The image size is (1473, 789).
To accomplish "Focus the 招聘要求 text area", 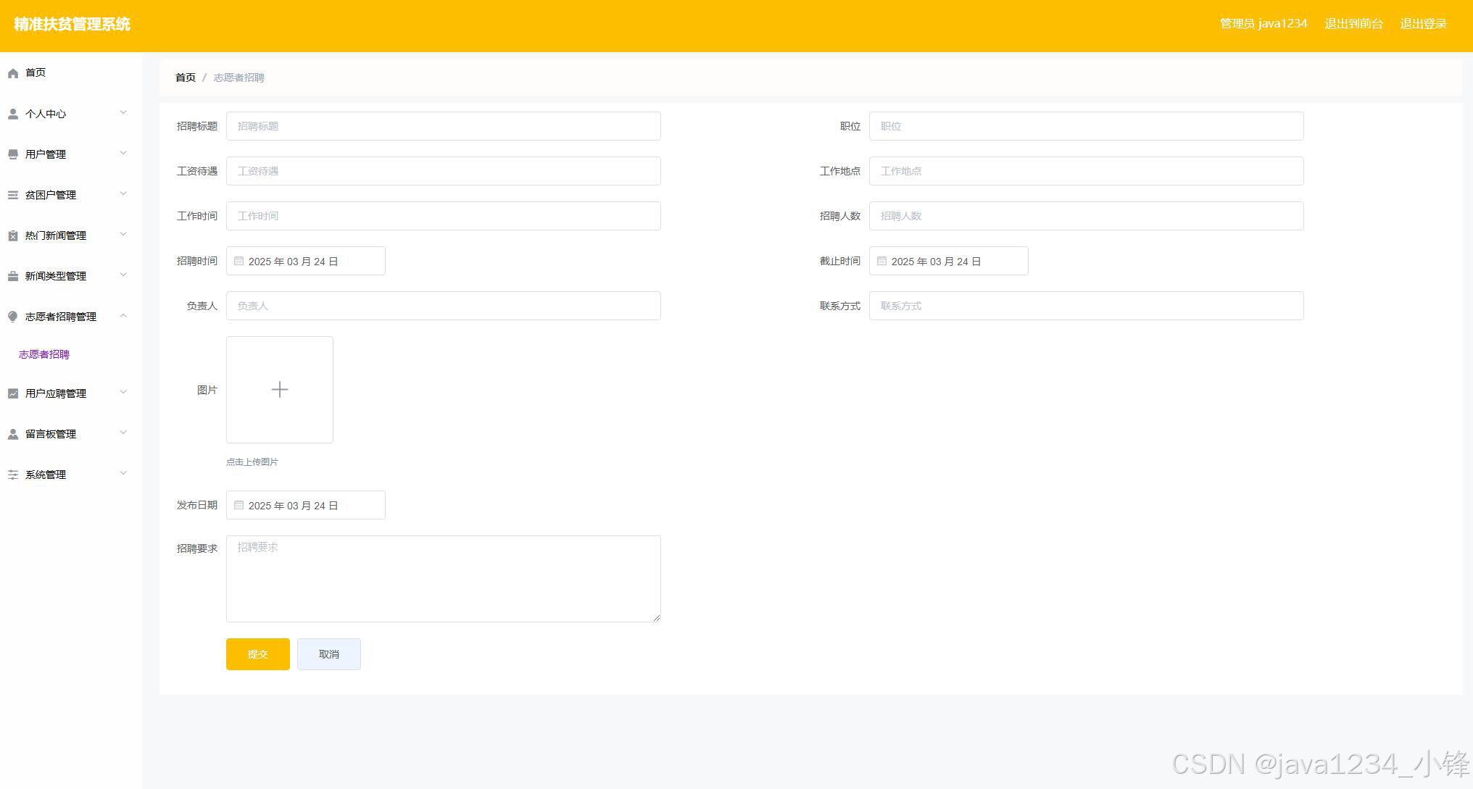I will click(443, 578).
